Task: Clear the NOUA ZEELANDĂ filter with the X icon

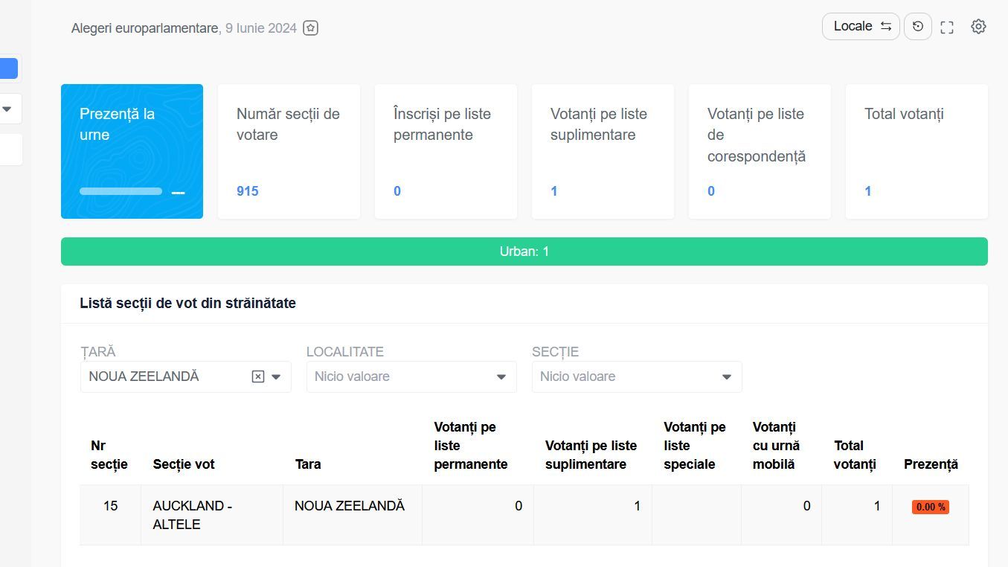Action: click(x=257, y=377)
